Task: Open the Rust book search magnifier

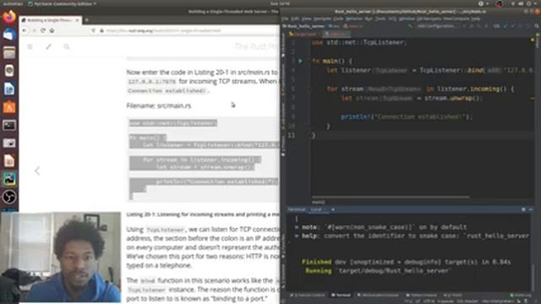Action: 67,46
